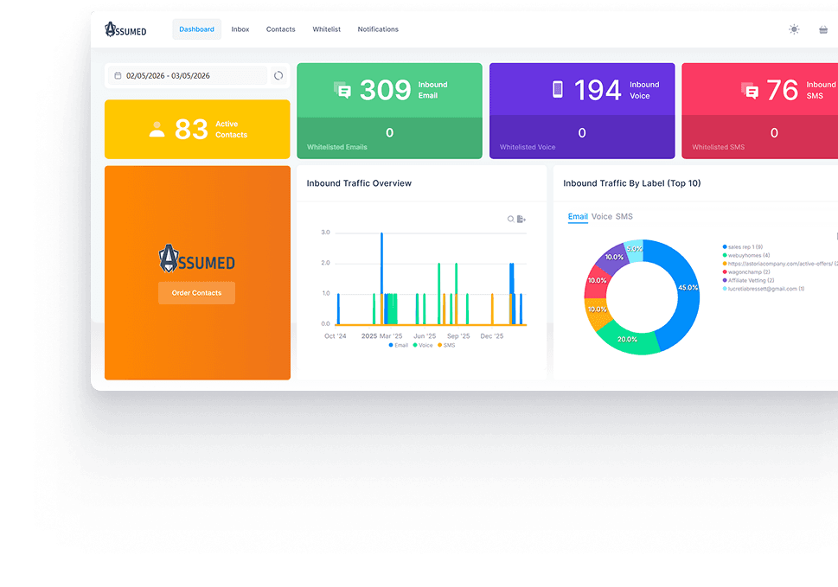Viewport: 838px width, 587px height.
Task: Toggle webuyhomes (4) legend entry
Action: [x=746, y=255]
